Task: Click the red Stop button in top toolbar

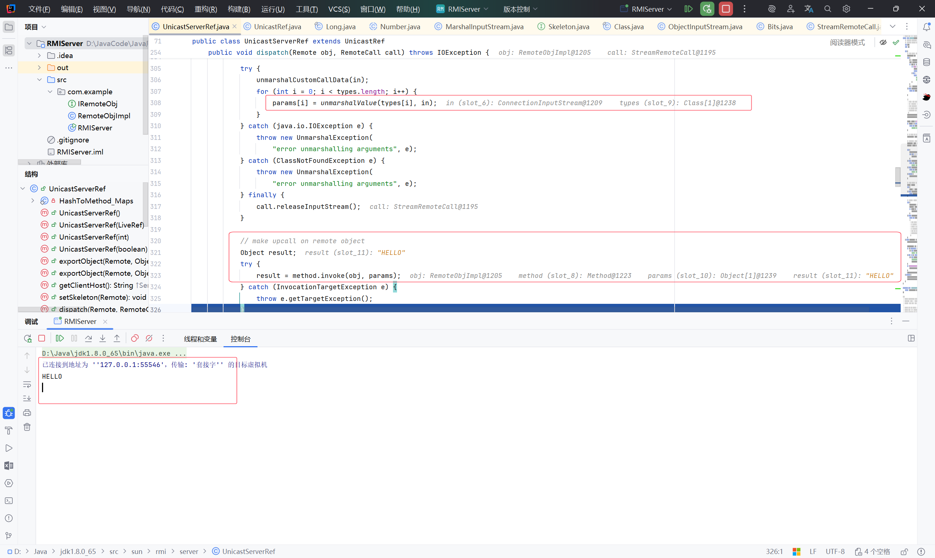Action: [726, 9]
